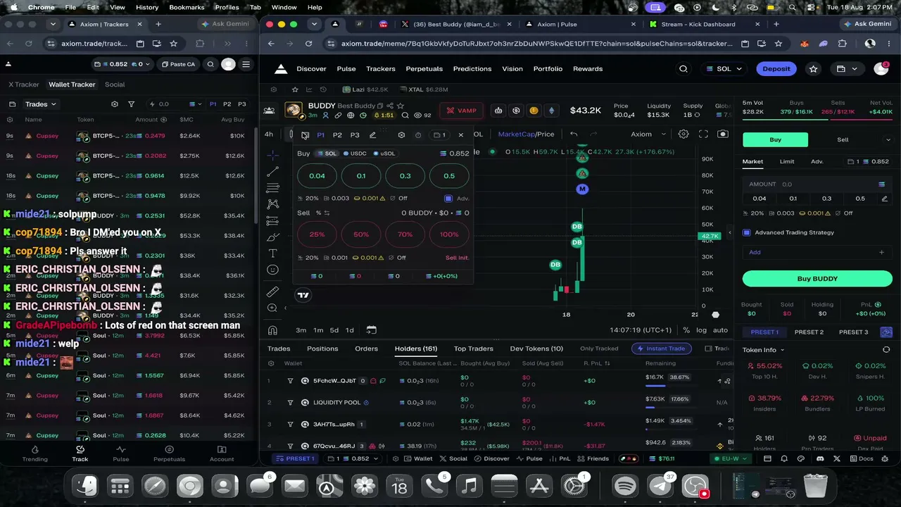Image resolution: width=901 pixels, height=507 pixels.
Task: Click the zoom-in chart tool
Action: coord(272,308)
